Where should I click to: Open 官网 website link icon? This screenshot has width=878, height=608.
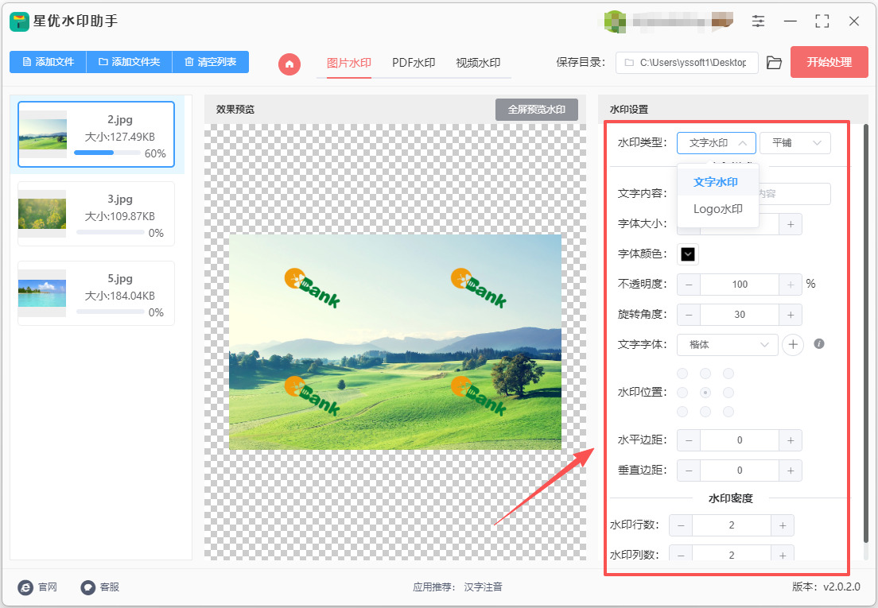(x=25, y=587)
